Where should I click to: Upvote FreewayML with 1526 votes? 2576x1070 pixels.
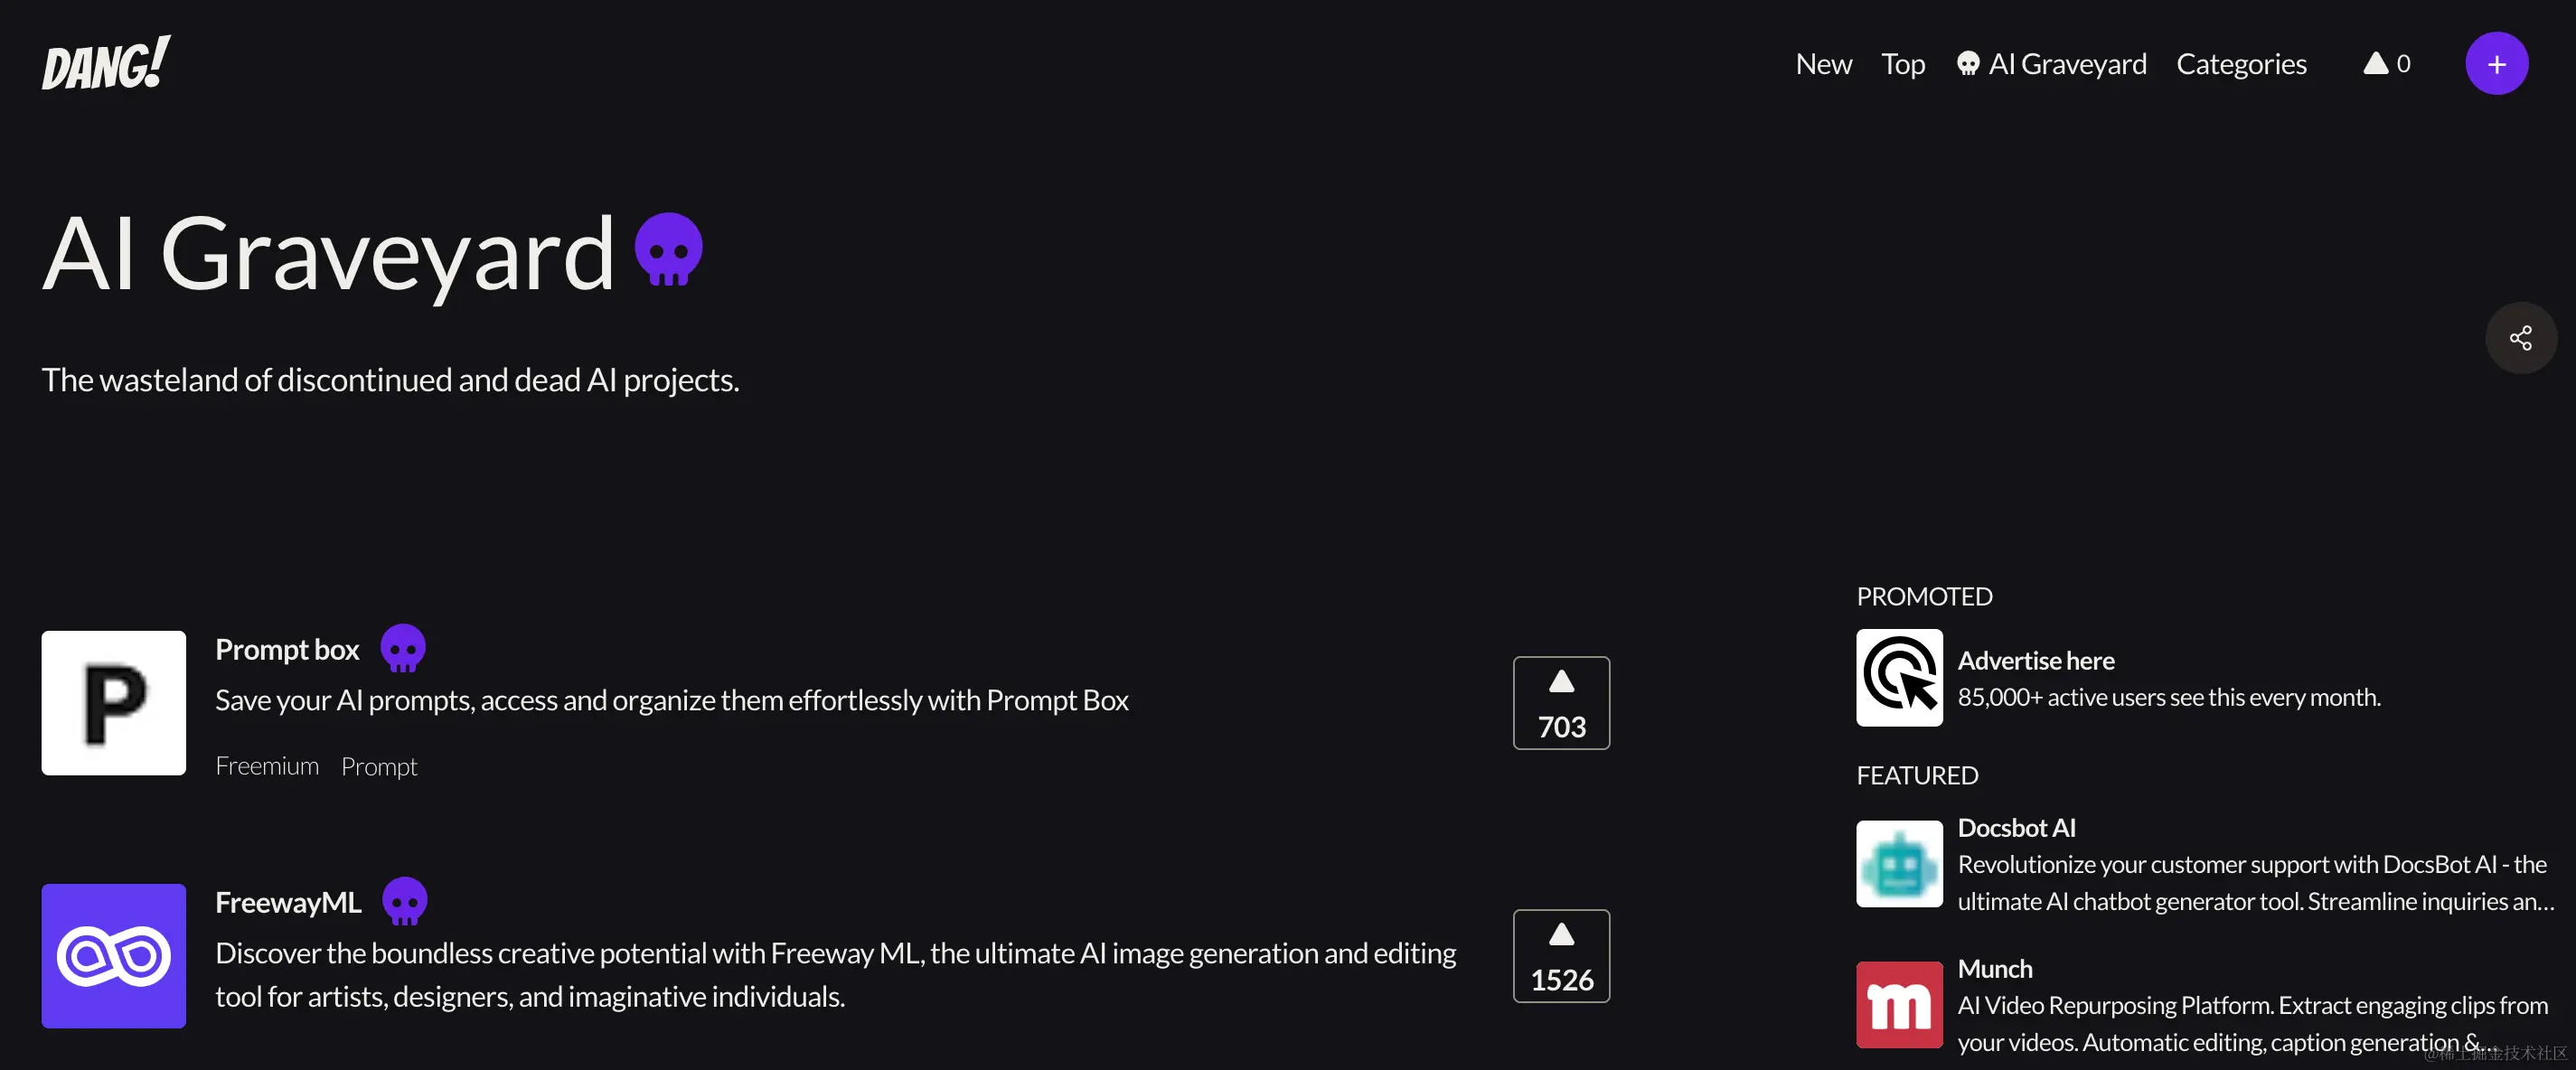1561,956
